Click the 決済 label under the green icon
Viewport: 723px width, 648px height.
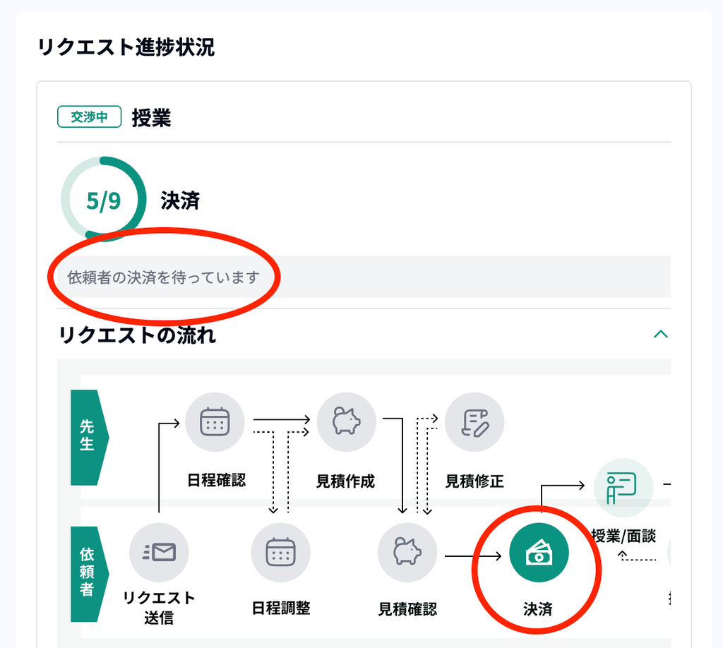[538, 609]
